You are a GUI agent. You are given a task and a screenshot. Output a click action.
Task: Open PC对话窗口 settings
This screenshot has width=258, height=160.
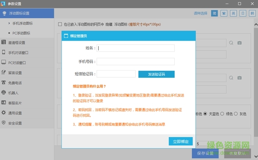pos(17,63)
